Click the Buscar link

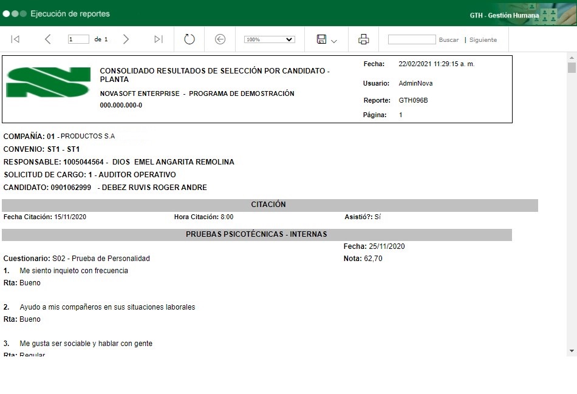[x=449, y=39]
